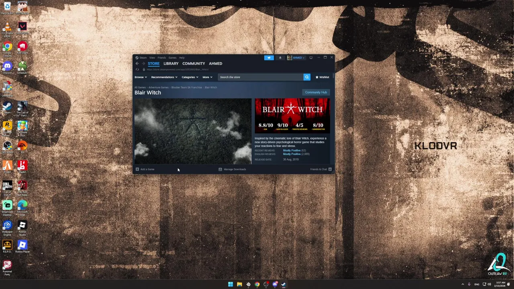Open Valorant desktop shortcut
Screen dimensions: 514x289
coord(22,28)
